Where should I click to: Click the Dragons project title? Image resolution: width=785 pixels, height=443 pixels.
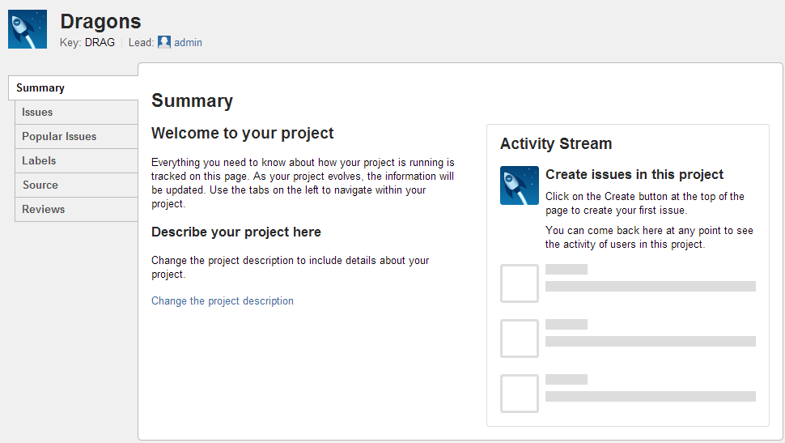(x=100, y=22)
